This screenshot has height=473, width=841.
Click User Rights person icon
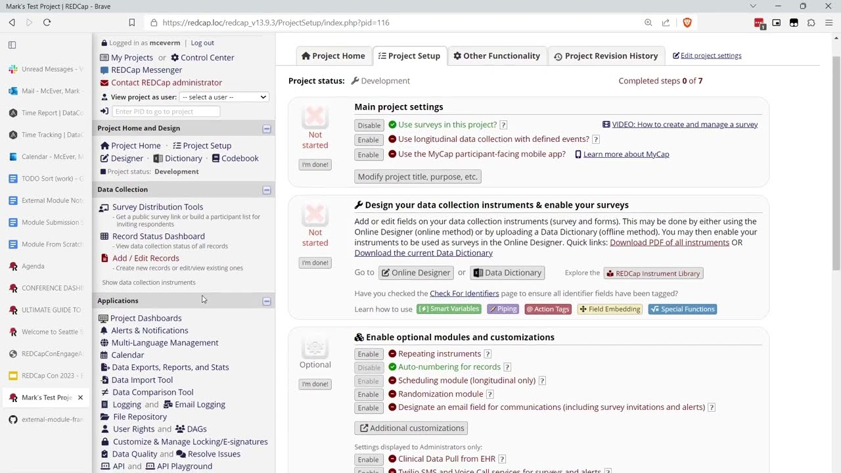click(104, 429)
